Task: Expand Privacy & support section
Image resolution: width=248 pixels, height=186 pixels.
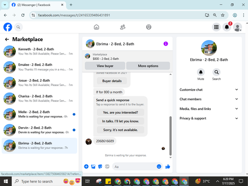Action: click(209, 118)
